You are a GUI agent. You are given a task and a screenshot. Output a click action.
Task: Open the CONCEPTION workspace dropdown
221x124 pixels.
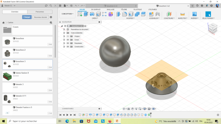tap(67, 14)
